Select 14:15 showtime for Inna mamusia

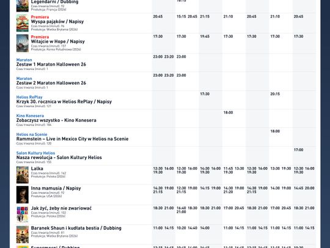[x=205, y=188]
